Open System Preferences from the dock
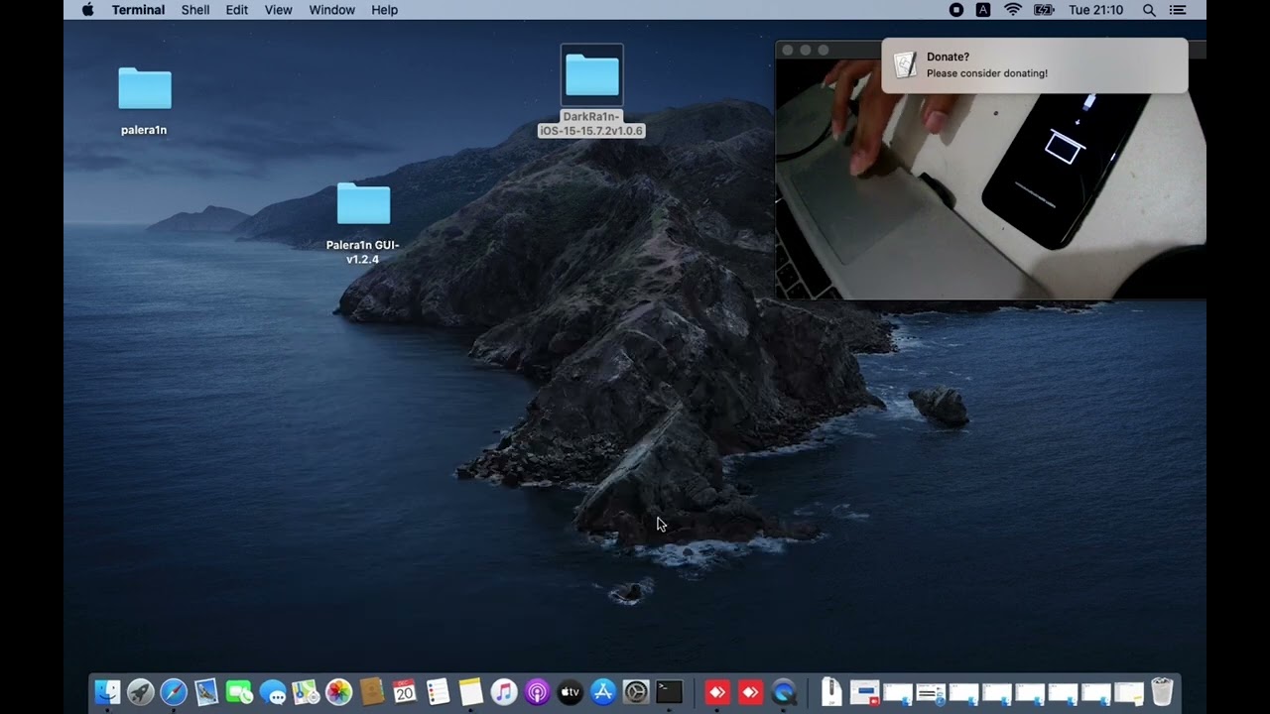Screen dimensions: 1270x714 (x=636, y=691)
